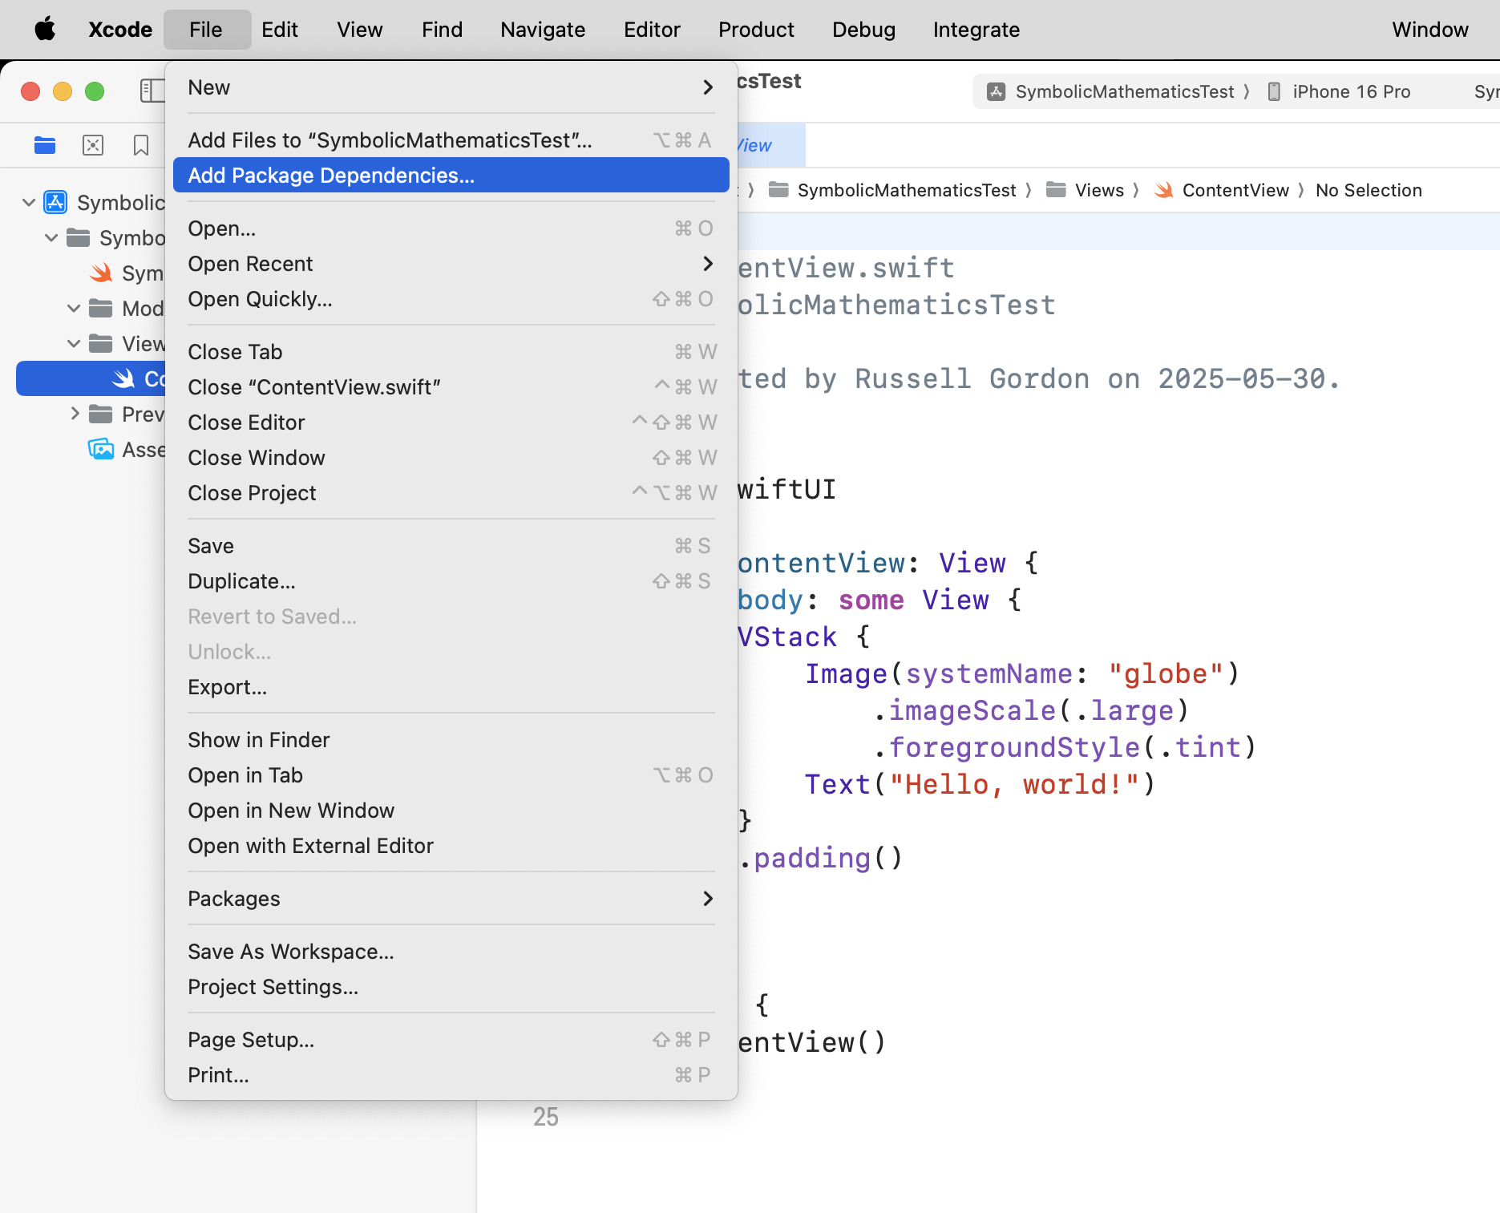This screenshot has height=1213, width=1500.
Task: Click the iPhone 16 Pro device icon
Action: (1274, 91)
